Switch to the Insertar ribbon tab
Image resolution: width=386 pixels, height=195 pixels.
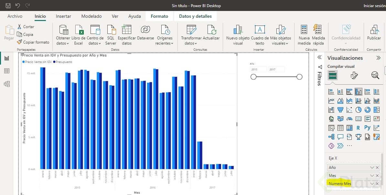[63, 16]
